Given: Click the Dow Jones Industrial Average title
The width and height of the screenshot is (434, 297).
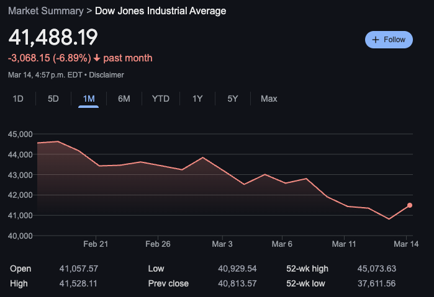Looking at the screenshot, I should click(x=161, y=11).
